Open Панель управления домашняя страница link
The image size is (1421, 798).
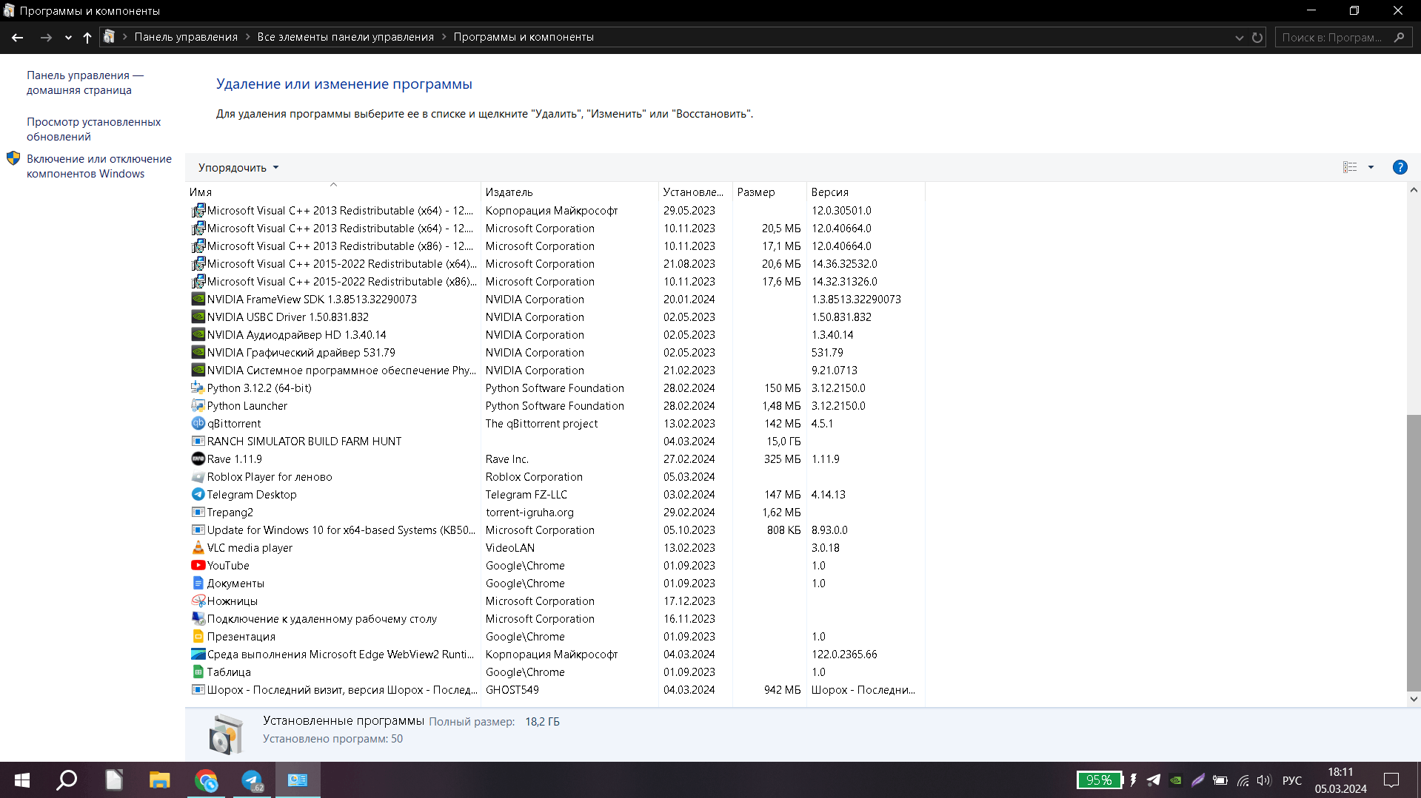pos(85,83)
